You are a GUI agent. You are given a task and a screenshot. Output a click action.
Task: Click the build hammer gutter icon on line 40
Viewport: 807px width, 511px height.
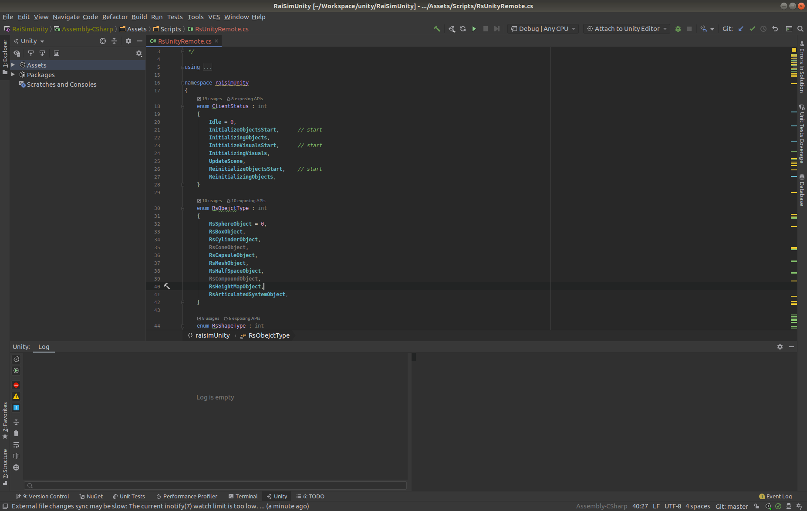point(167,286)
